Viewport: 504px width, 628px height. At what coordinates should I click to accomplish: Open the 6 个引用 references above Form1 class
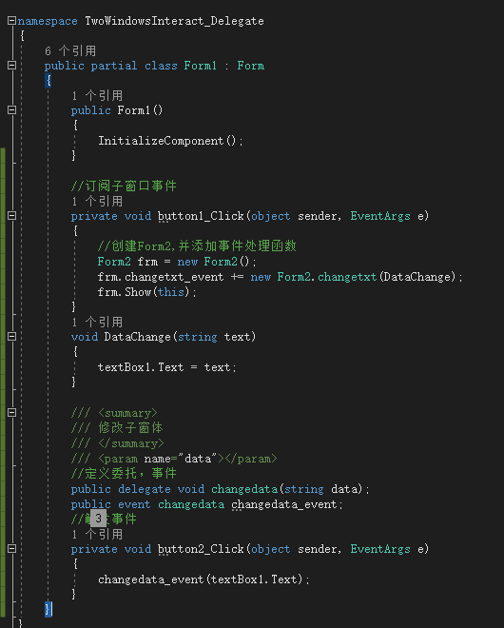[70, 50]
